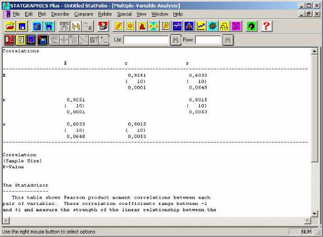Image resolution: width=323 pixels, height=237 pixels.
Task: Open the View menu
Action: tap(141, 14)
